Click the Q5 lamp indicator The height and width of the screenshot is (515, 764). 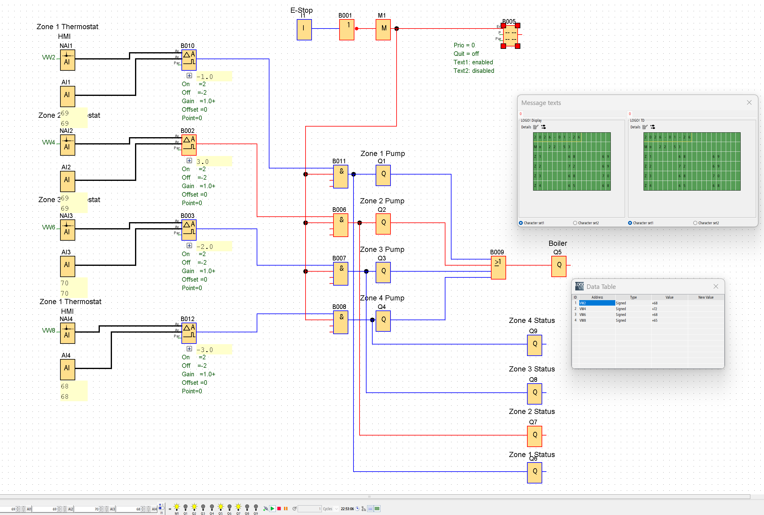221,507
